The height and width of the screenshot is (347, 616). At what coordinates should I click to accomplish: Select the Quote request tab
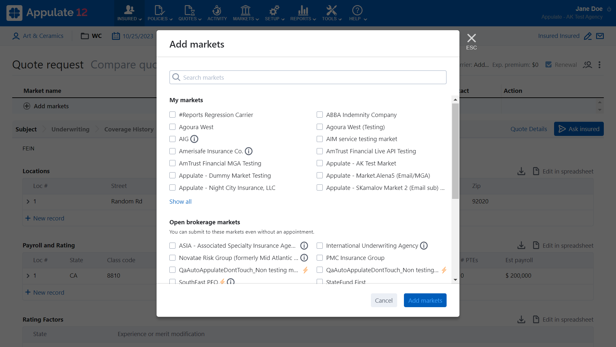[48, 65]
